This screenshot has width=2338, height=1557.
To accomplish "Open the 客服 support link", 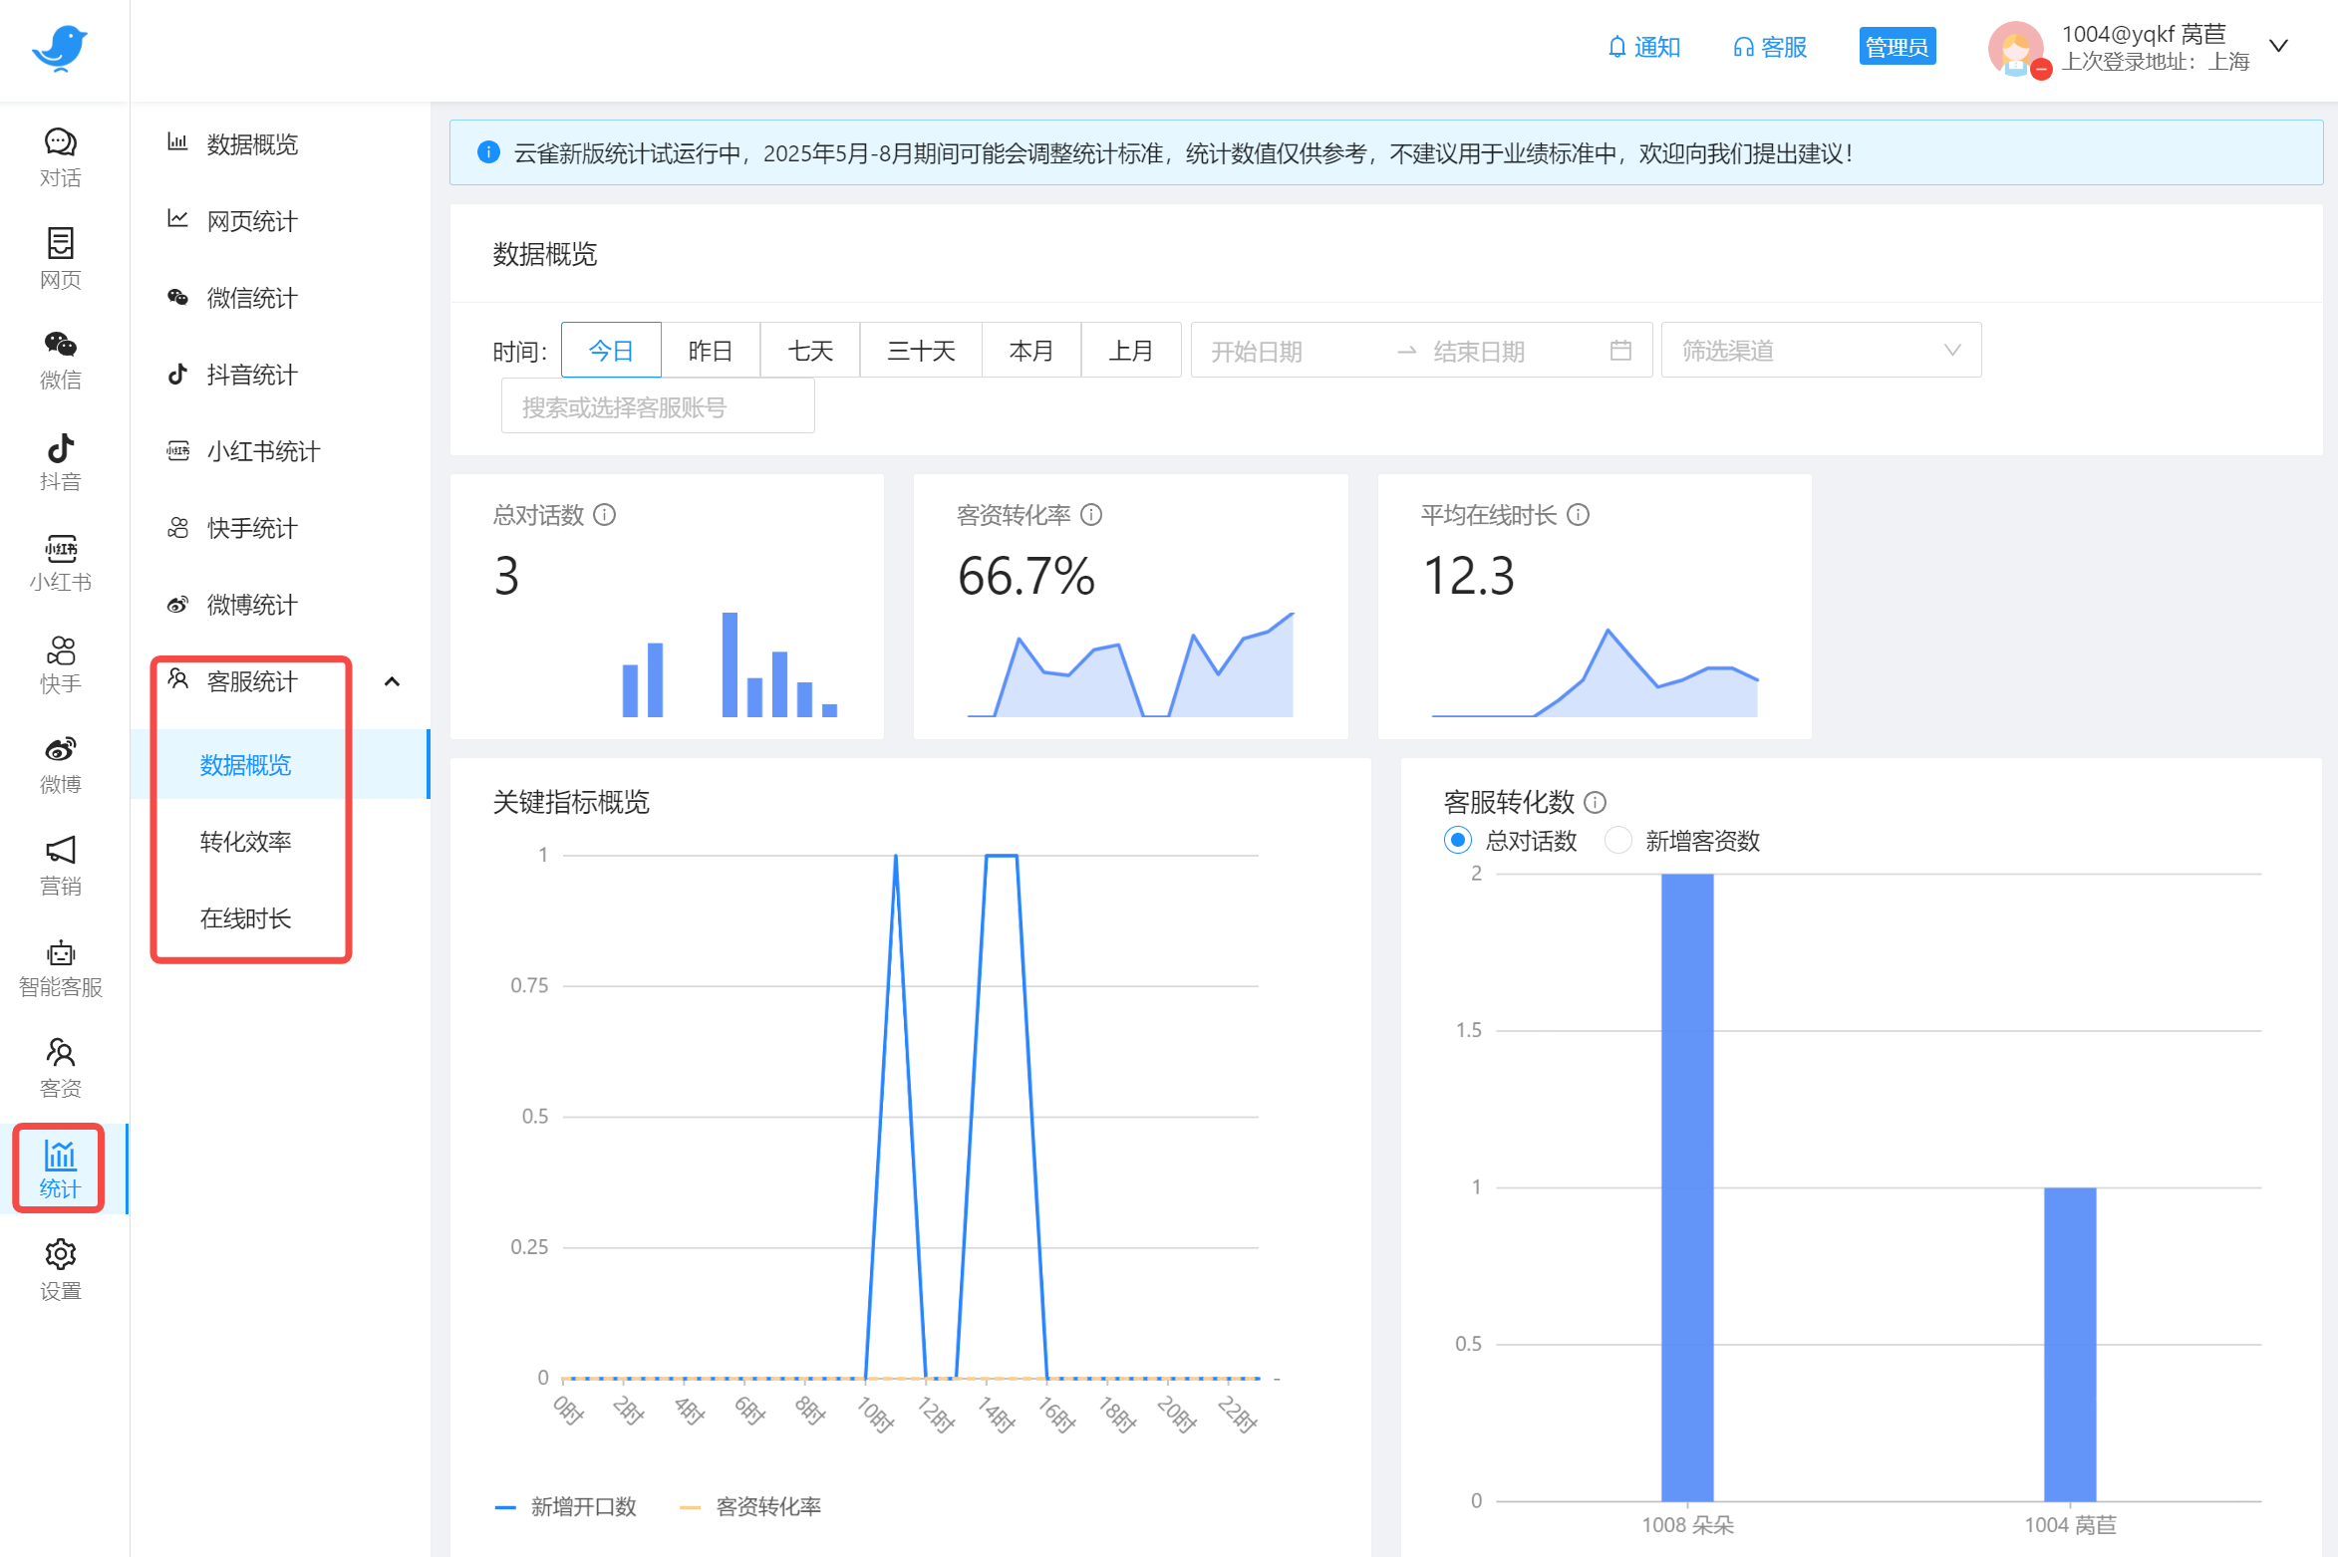I will tap(1769, 46).
